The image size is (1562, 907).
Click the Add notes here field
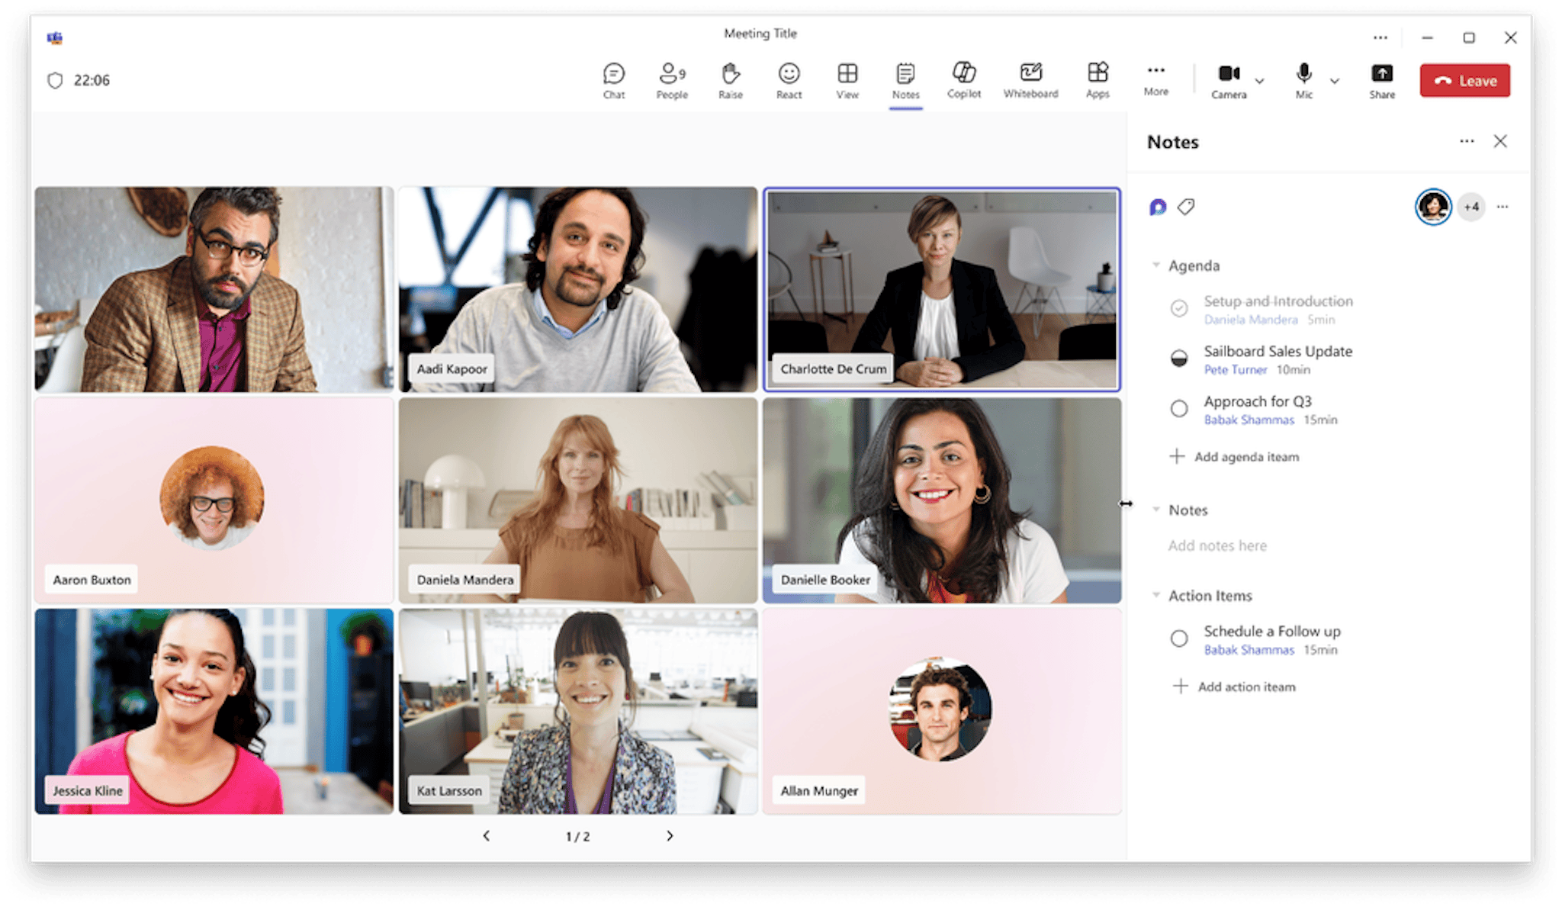pos(1217,545)
